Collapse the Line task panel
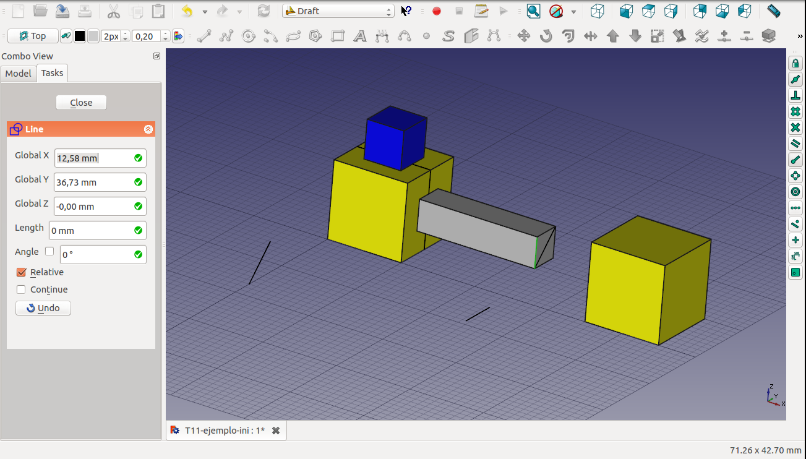The image size is (806, 459). pyautogui.click(x=148, y=129)
